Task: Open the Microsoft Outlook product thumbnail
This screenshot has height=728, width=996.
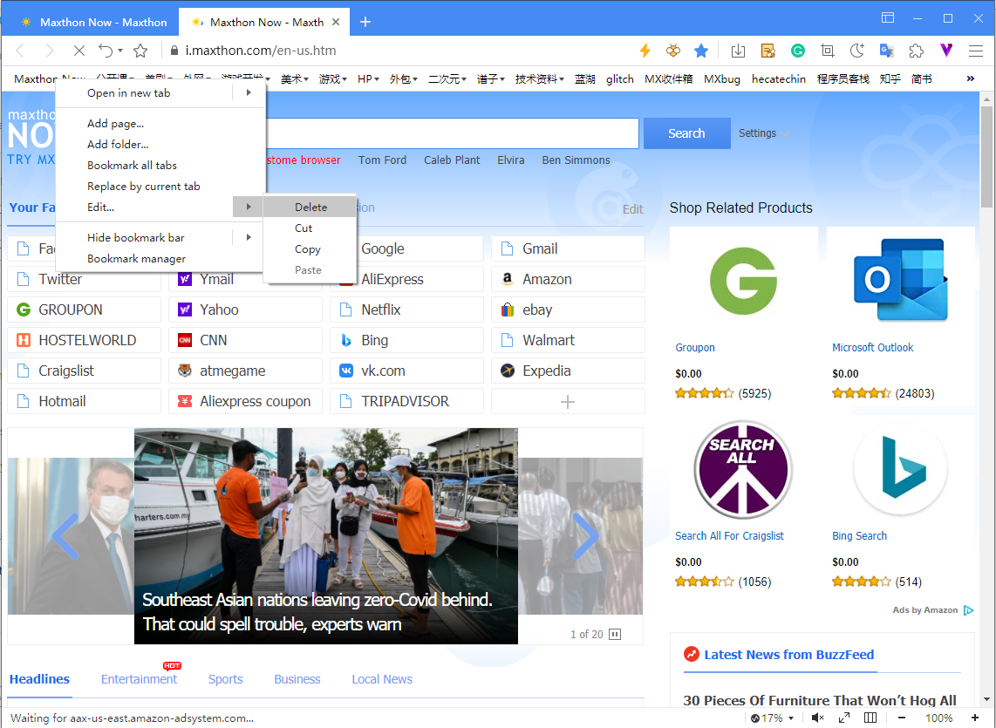Action: 901,280
